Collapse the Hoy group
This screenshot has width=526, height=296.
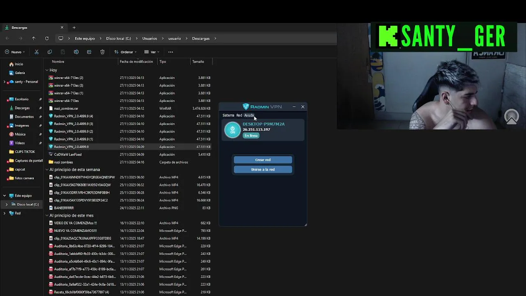(47, 70)
